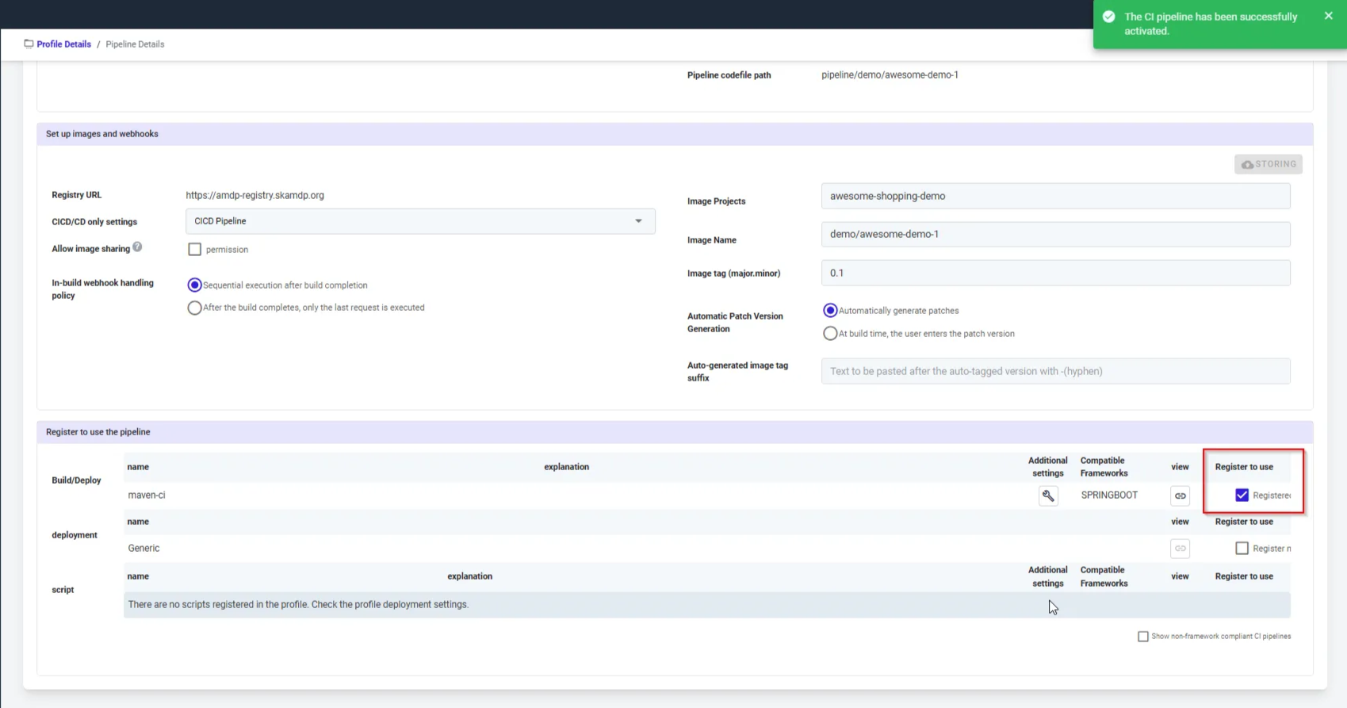This screenshot has width=1347, height=708.
Task: Select only the last request is executed option
Action: point(194,308)
